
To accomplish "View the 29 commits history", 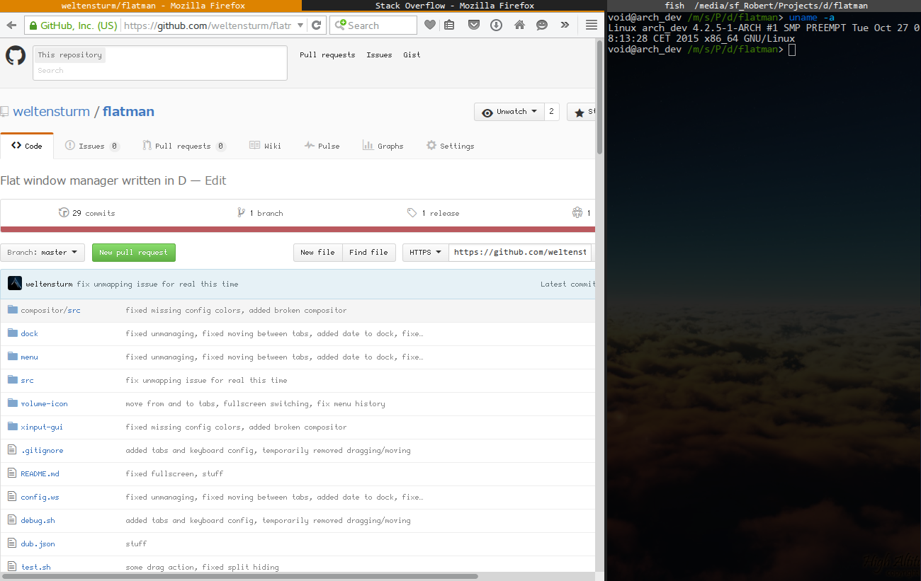I will pos(86,212).
